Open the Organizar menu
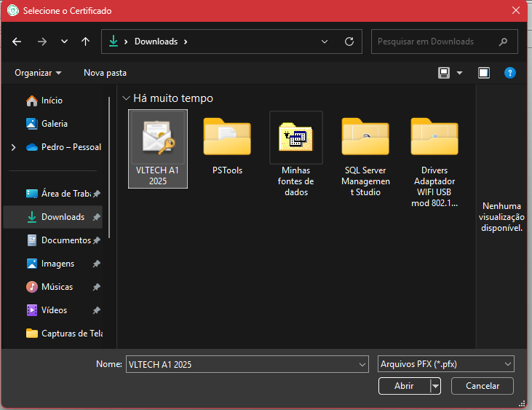Image resolution: width=532 pixels, height=410 pixels. coord(38,73)
